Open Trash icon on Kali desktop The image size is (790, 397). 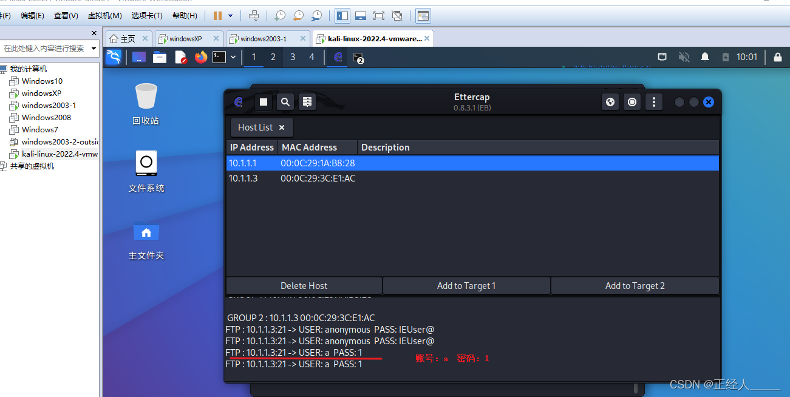tap(146, 104)
